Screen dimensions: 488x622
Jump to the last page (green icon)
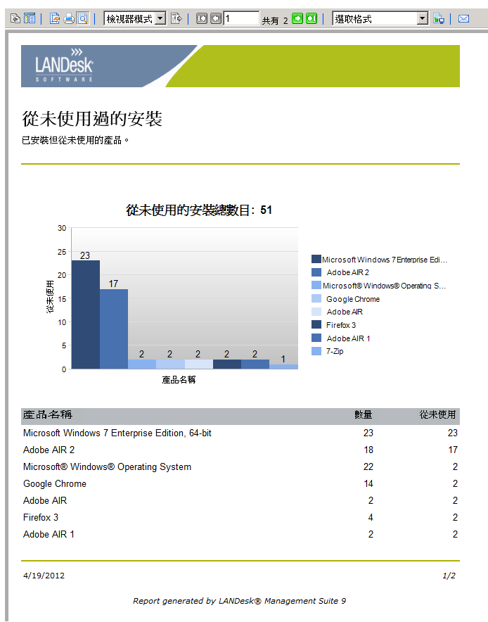point(312,18)
